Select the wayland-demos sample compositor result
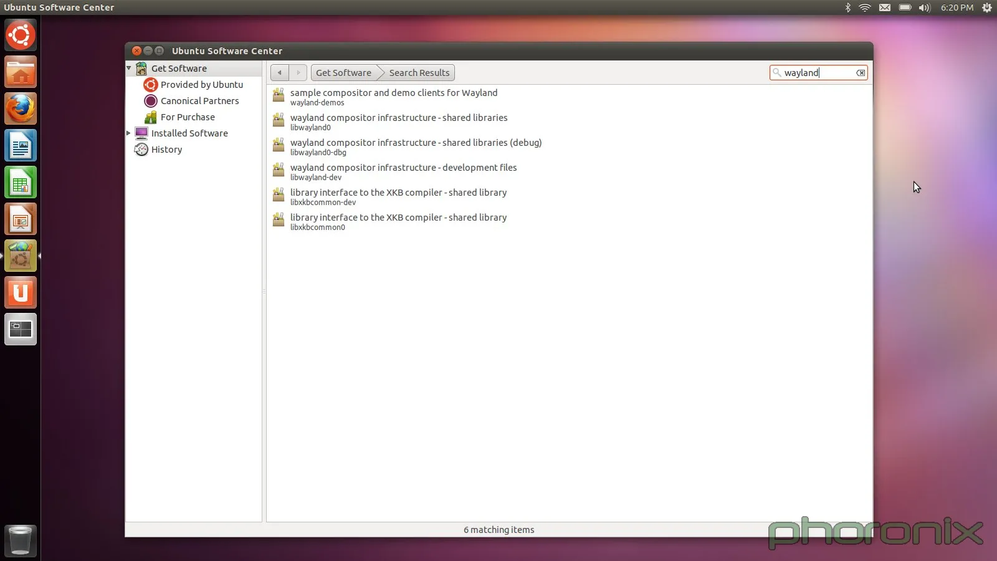997x561 pixels. tap(570, 97)
